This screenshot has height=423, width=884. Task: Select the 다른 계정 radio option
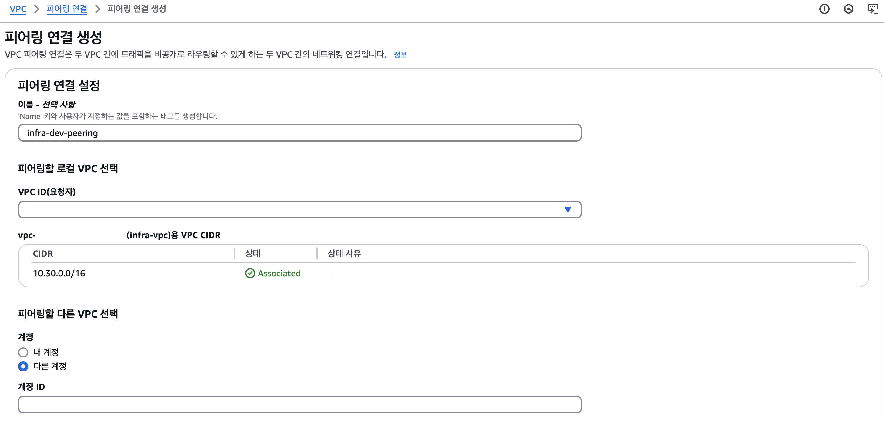point(23,366)
